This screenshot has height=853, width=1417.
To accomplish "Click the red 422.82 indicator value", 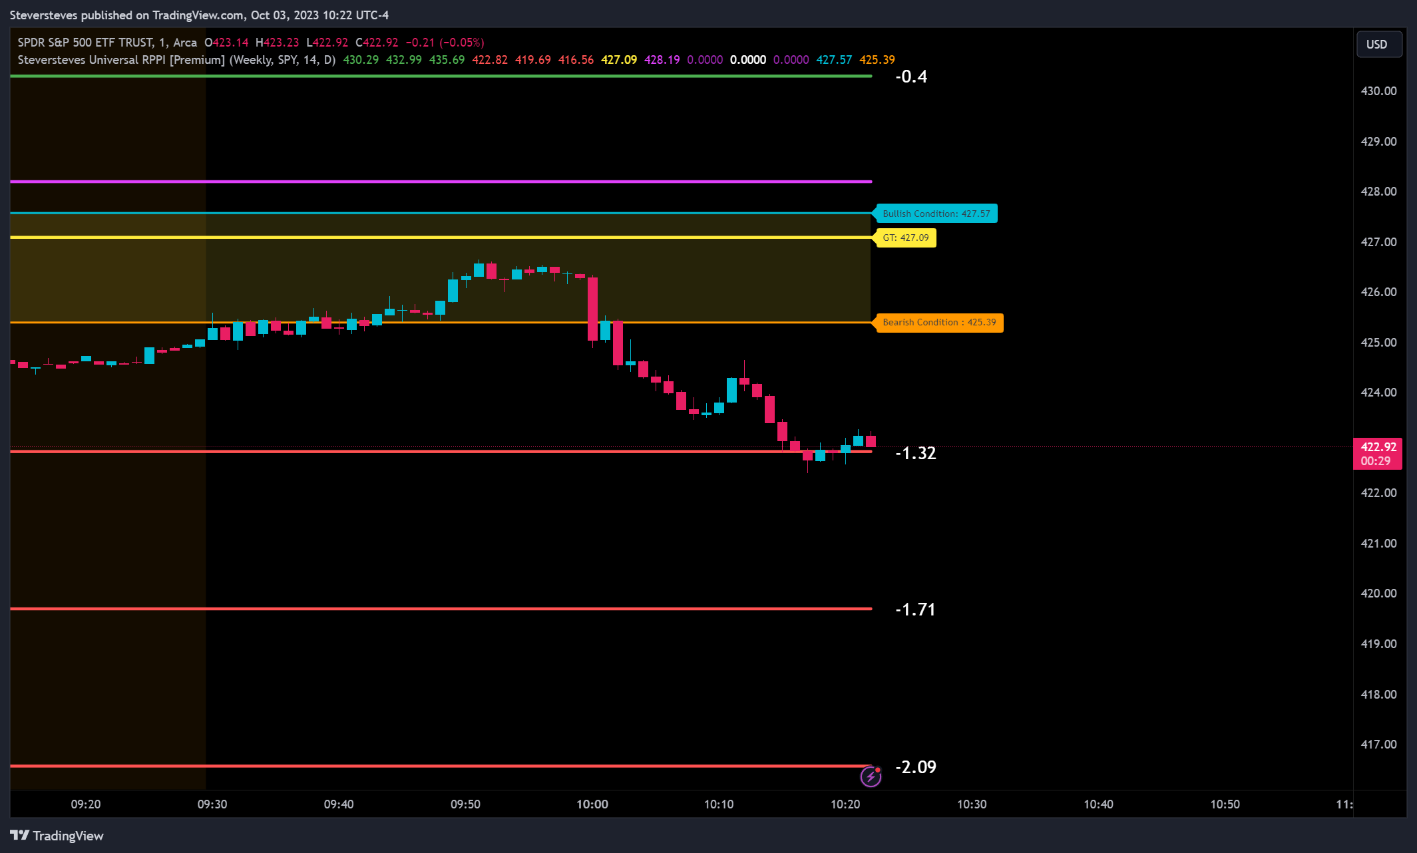I will [490, 60].
